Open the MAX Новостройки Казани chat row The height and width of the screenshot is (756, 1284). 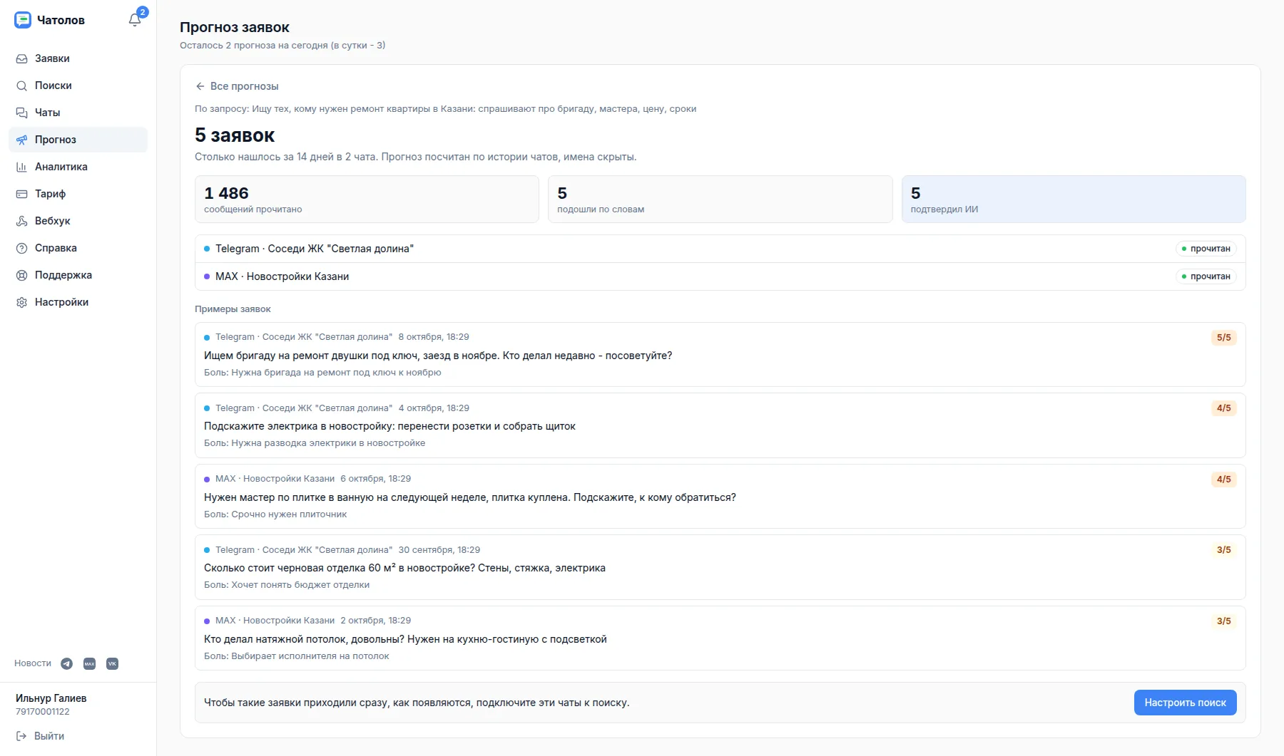(x=720, y=276)
